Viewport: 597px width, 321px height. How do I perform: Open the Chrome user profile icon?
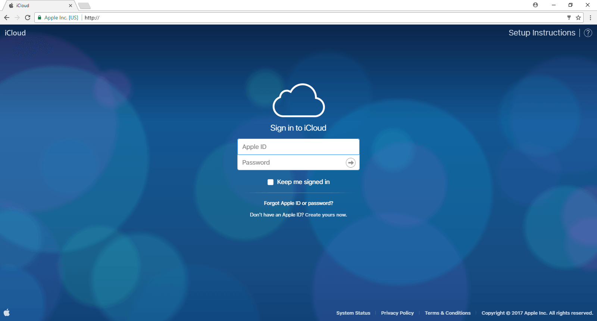tap(535, 5)
